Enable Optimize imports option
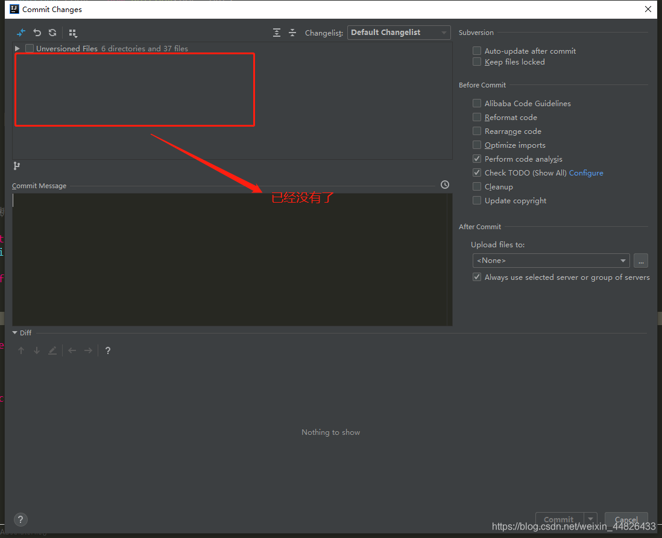Screen dimensions: 662x538 click(x=476, y=145)
